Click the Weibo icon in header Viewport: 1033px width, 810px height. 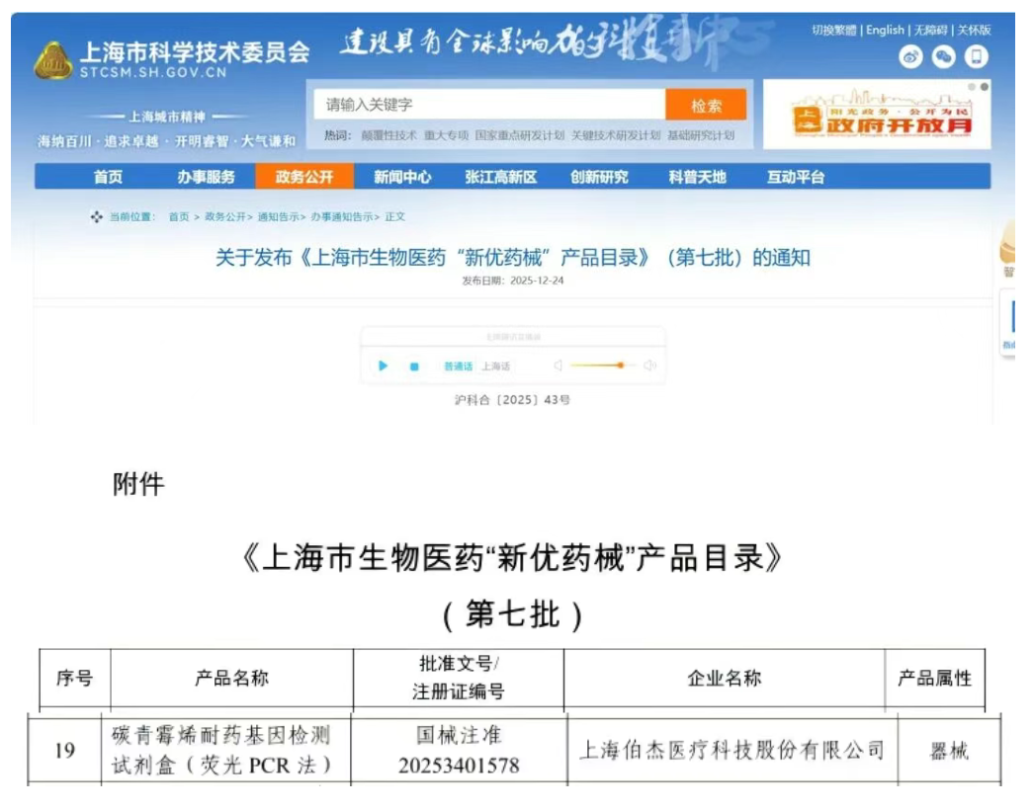point(910,58)
